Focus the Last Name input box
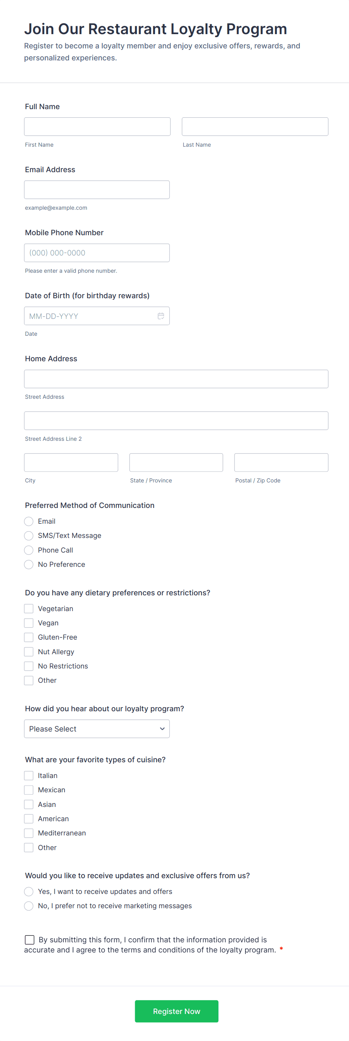Image resolution: width=349 pixels, height=1041 pixels. [x=255, y=126]
